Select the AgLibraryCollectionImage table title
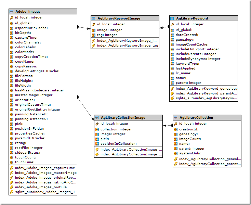This screenshot has height=205, width=251. coord(123,118)
